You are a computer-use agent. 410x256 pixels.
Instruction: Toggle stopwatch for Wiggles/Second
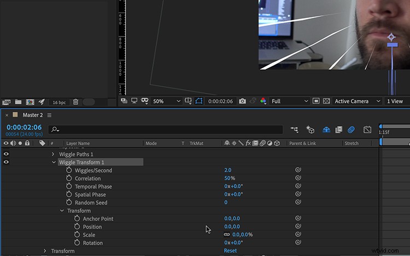click(x=69, y=170)
